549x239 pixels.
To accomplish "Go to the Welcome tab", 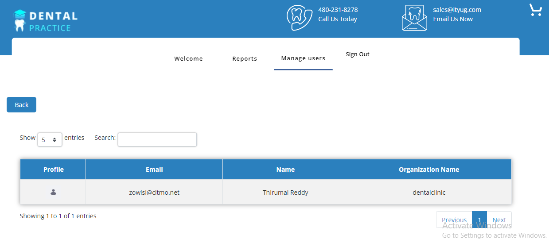I will pos(188,58).
